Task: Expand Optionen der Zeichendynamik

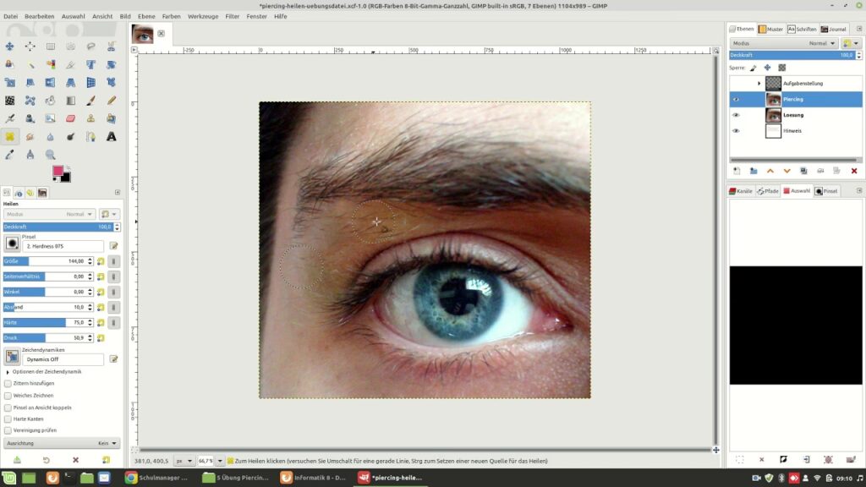Action: [8, 371]
